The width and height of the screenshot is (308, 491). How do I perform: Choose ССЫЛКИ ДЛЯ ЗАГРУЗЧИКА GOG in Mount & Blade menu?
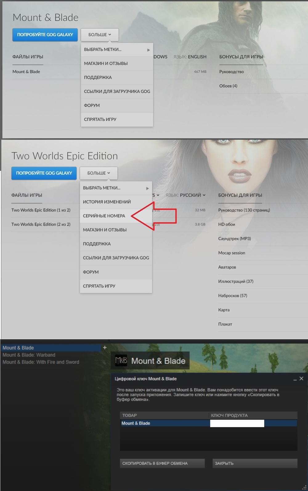click(117, 91)
